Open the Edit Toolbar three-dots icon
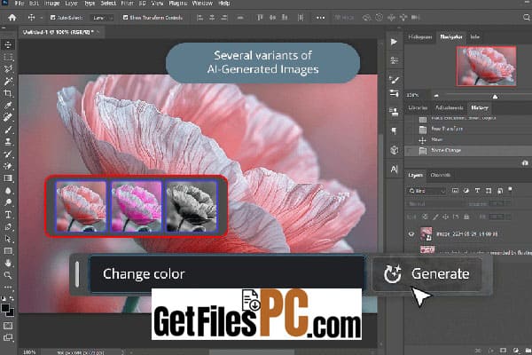532x355 pixels. pyautogui.click(x=8, y=287)
